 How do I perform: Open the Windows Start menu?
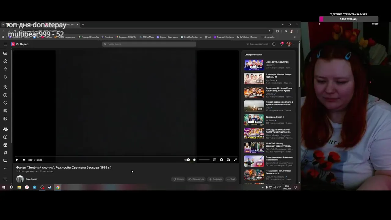tap(4, 187)
